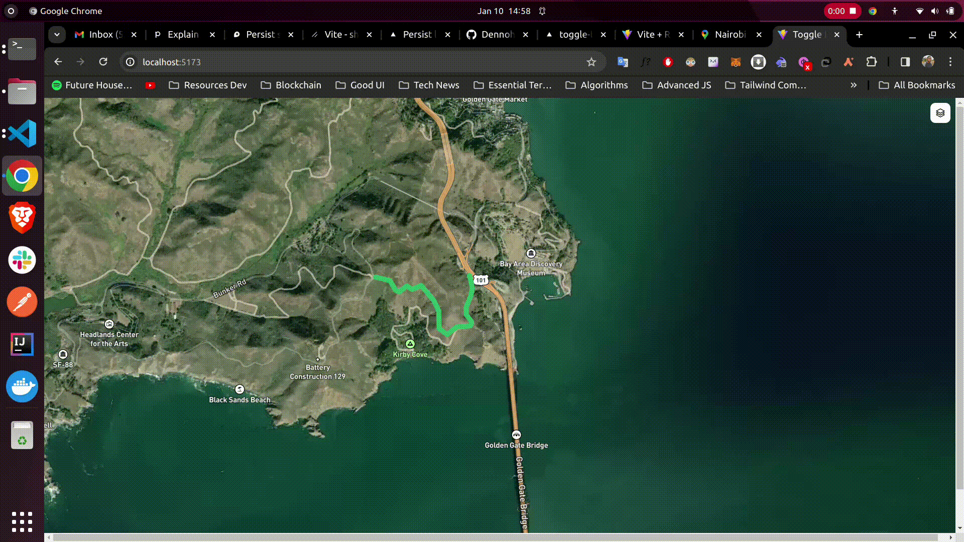Open Slack from the Ubuntu dock
Image resolution: width=964 pixels, height=542 pixels.
(x=22, y=260)
